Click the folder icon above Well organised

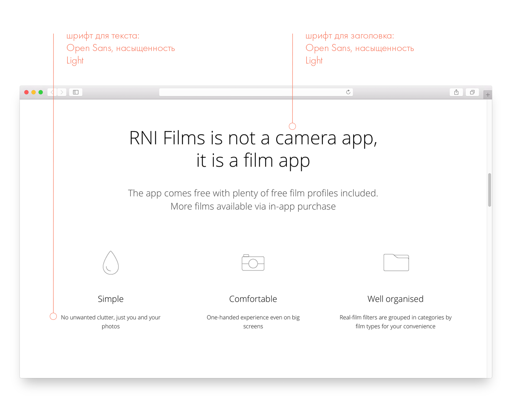pos(396,262)
